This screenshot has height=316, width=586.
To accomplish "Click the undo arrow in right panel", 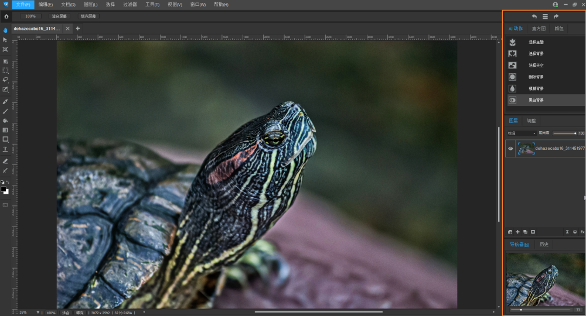I will (534, 16).
